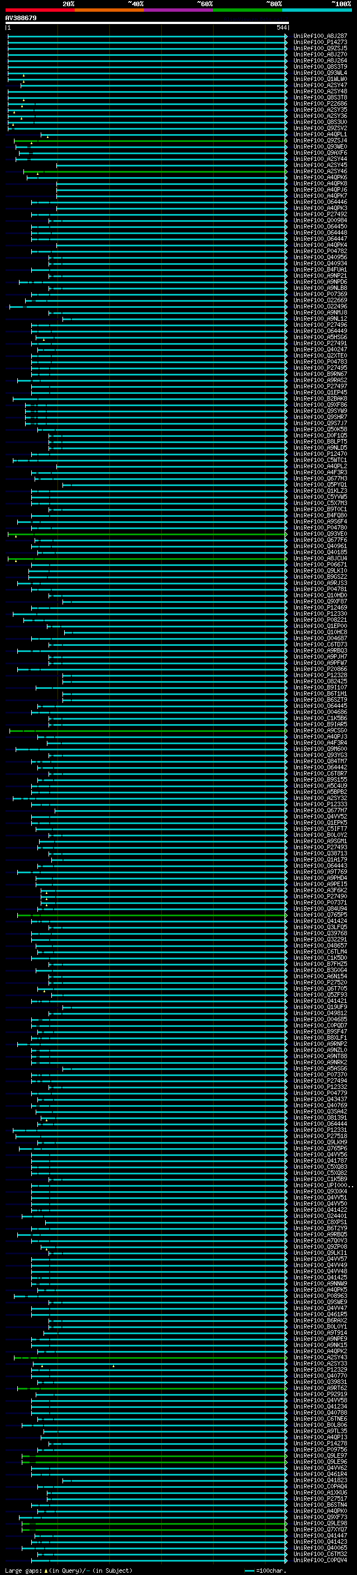Select the UniRef100_B4FUA1 hit label
The image size is (357, 1575).
[320, 270]
